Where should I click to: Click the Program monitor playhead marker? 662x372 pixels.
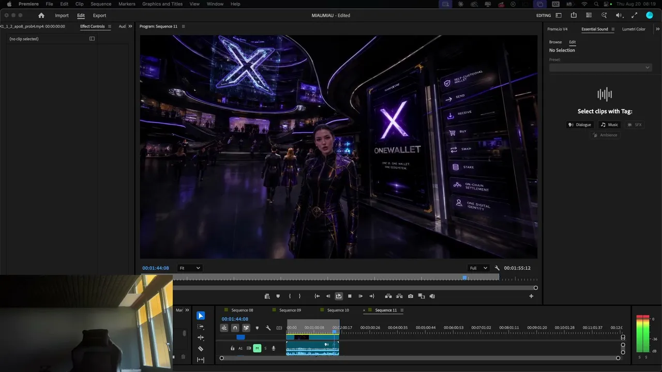[x=465, y=278]
